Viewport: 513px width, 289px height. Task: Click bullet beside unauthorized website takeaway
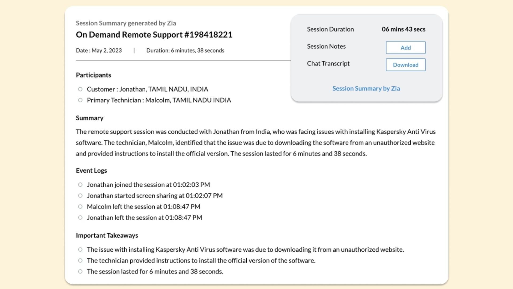click(80, 250)
